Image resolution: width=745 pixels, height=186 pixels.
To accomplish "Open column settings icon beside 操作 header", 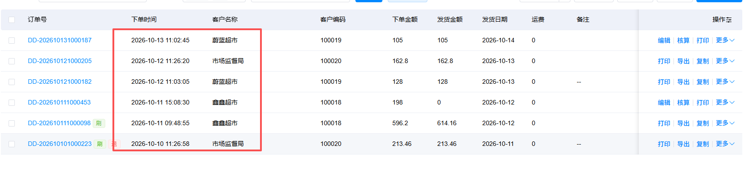I will pos(729,20).
